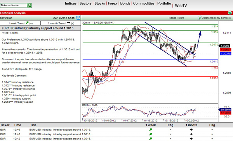The width and height of the screenshot is (233, 141).
Task: Open the Portfolio menu
Action: coord(164,3)
